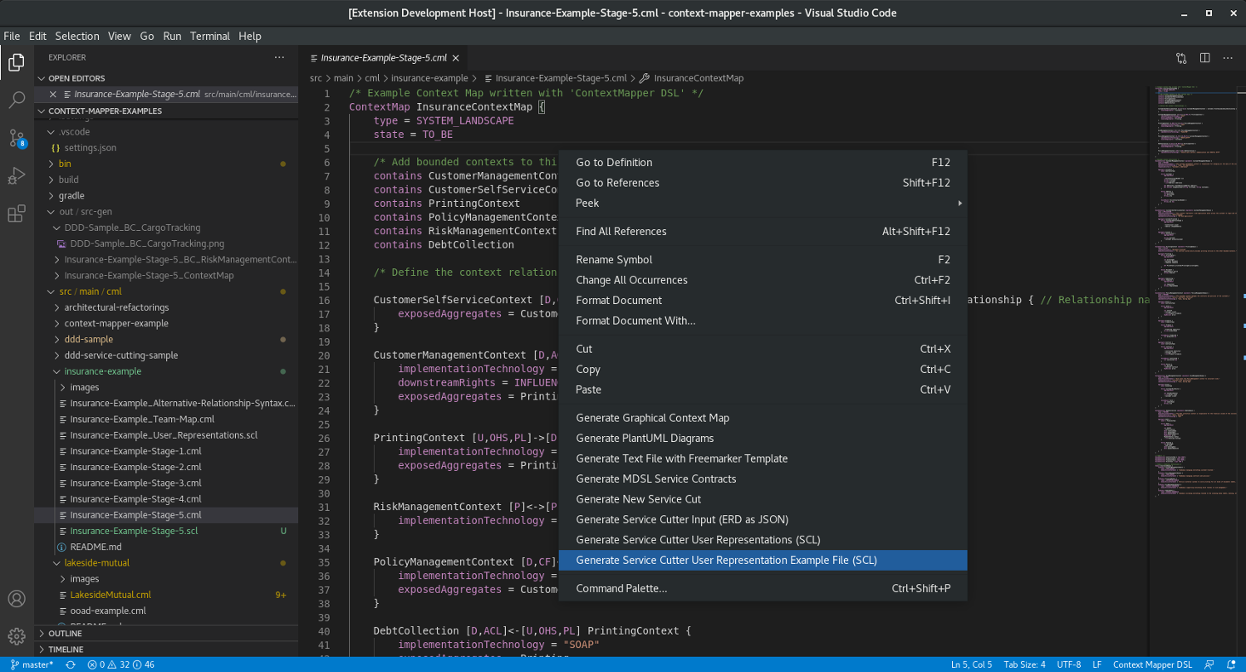Expand the gradle folder
The height and width of the screenshot is (672, 1246).
pyautogui.click(x=166, y=196)
